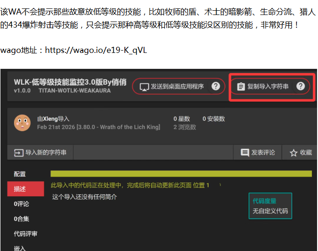
Task: Click the help question mark beside 发送到桌面应用程序
Action: [x=216, y=86]
